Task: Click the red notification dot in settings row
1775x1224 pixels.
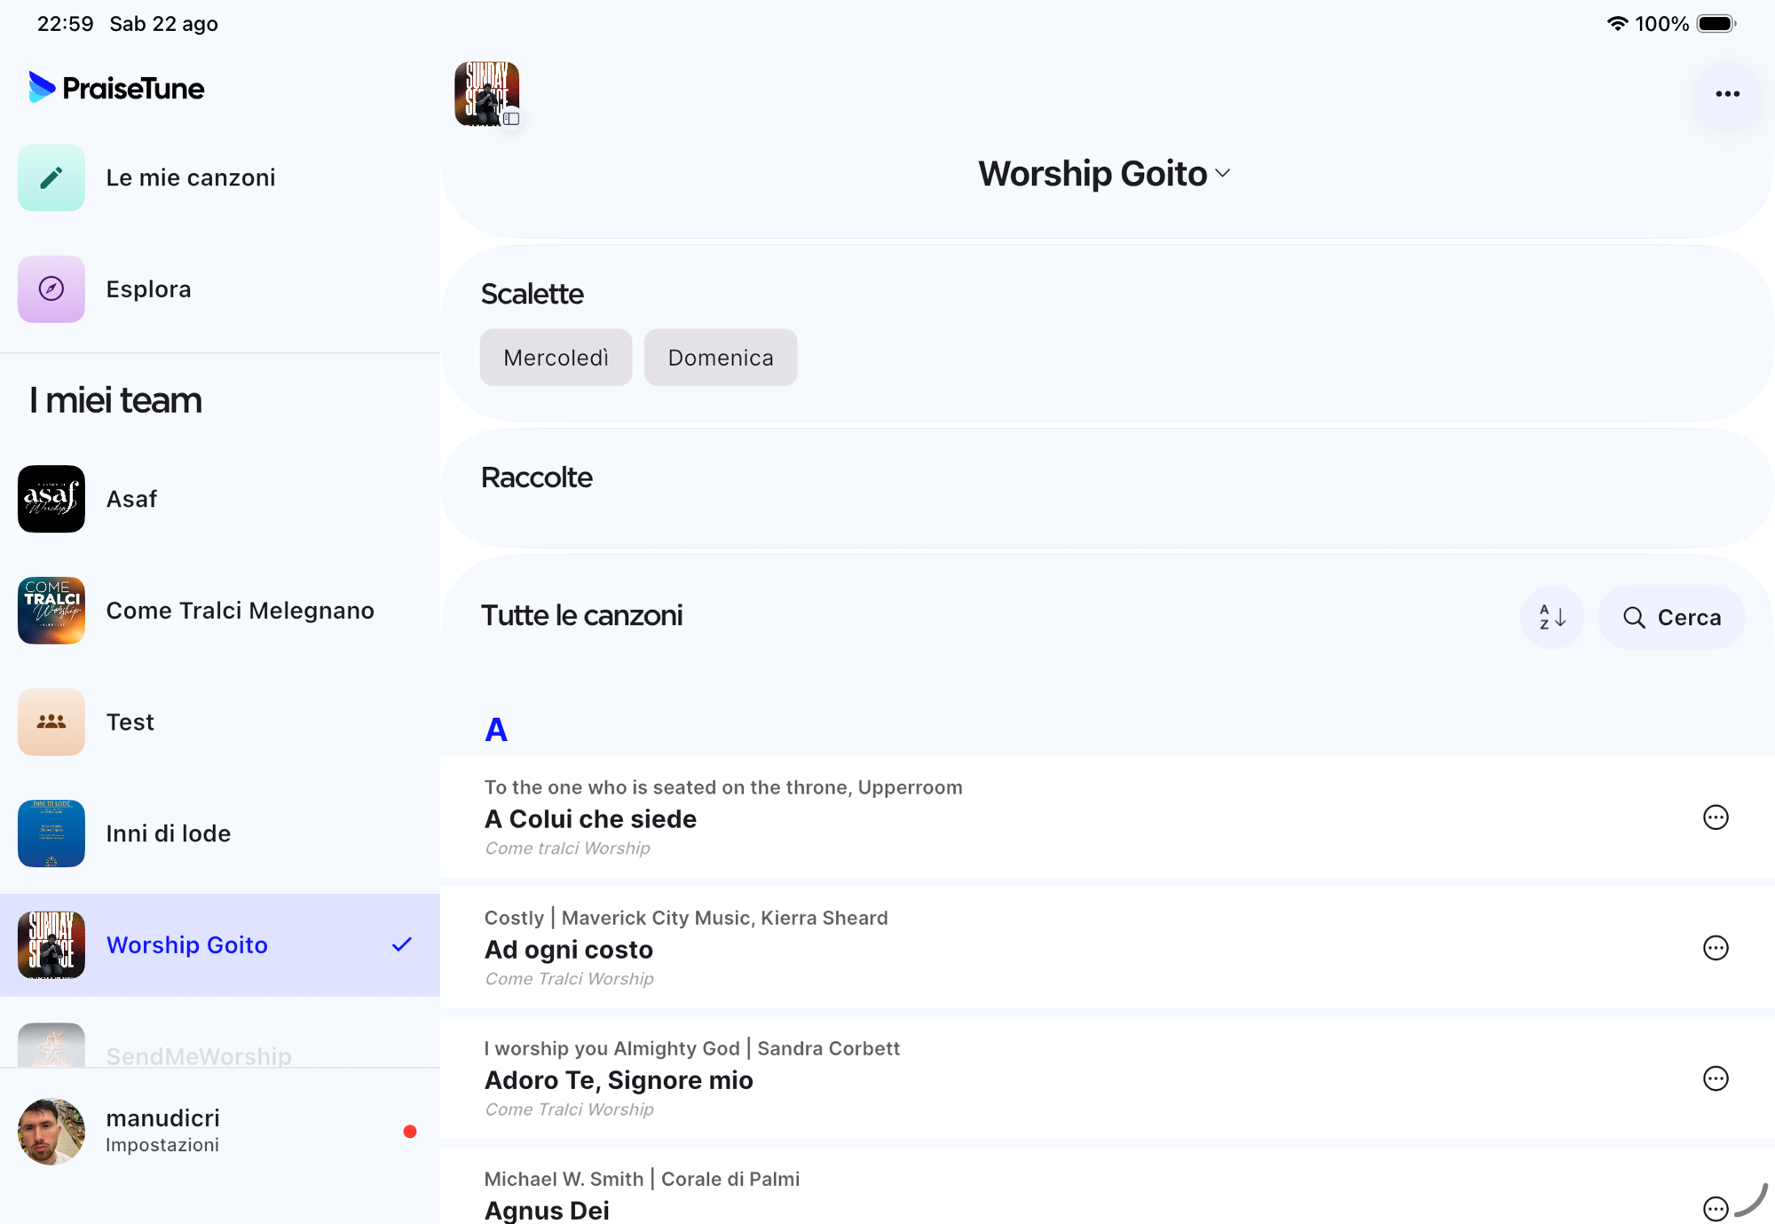Action: pos(410,1131)
